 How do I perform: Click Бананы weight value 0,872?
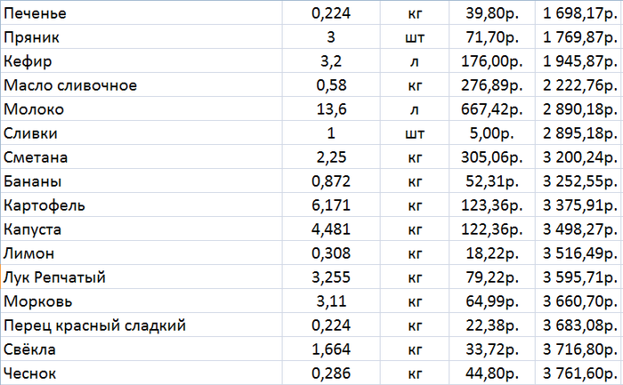[330, 182]
